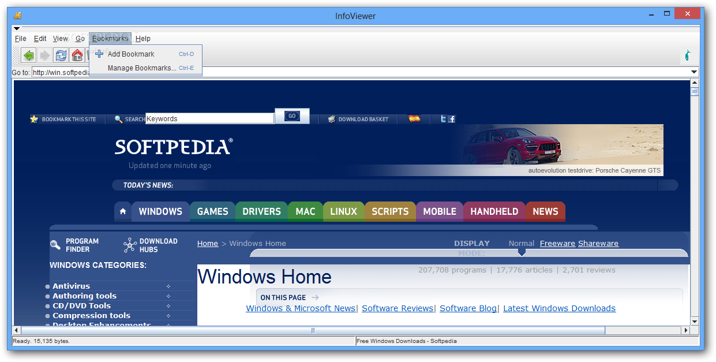
Task: Click the Antivirus category link
Action: coord(71,286)
